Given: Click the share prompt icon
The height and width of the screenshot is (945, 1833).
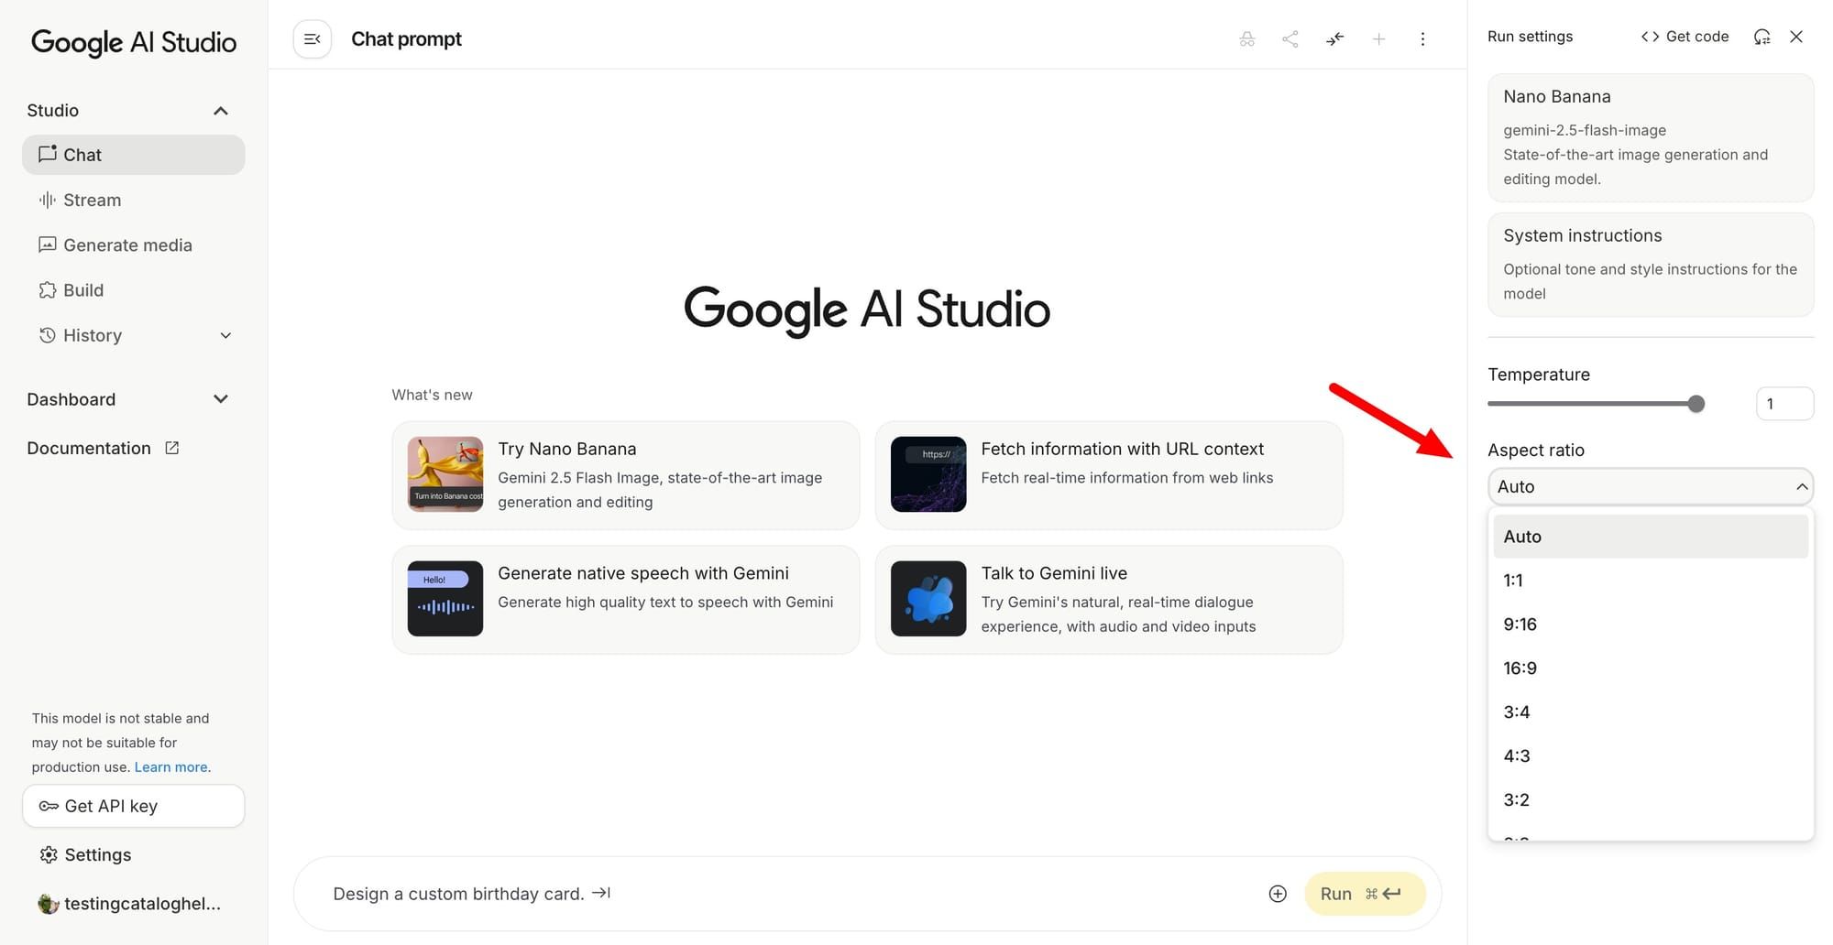Looking at the screenshot, I should 1290,39.
